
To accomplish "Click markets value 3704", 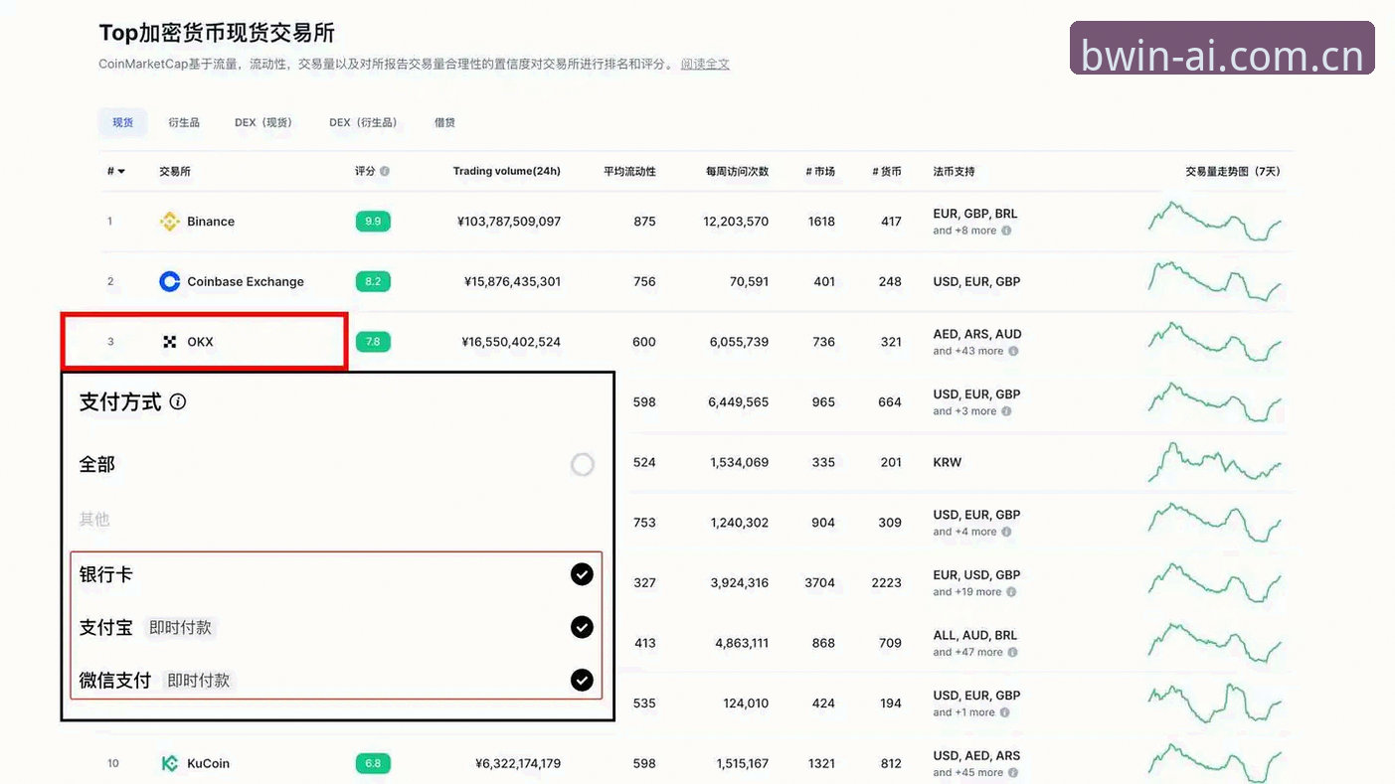I will click(819, 583).
